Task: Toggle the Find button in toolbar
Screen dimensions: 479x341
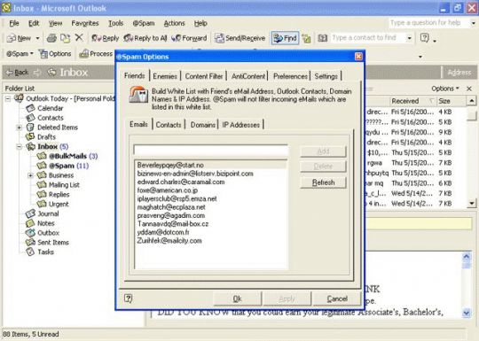Action: point(285,38)
